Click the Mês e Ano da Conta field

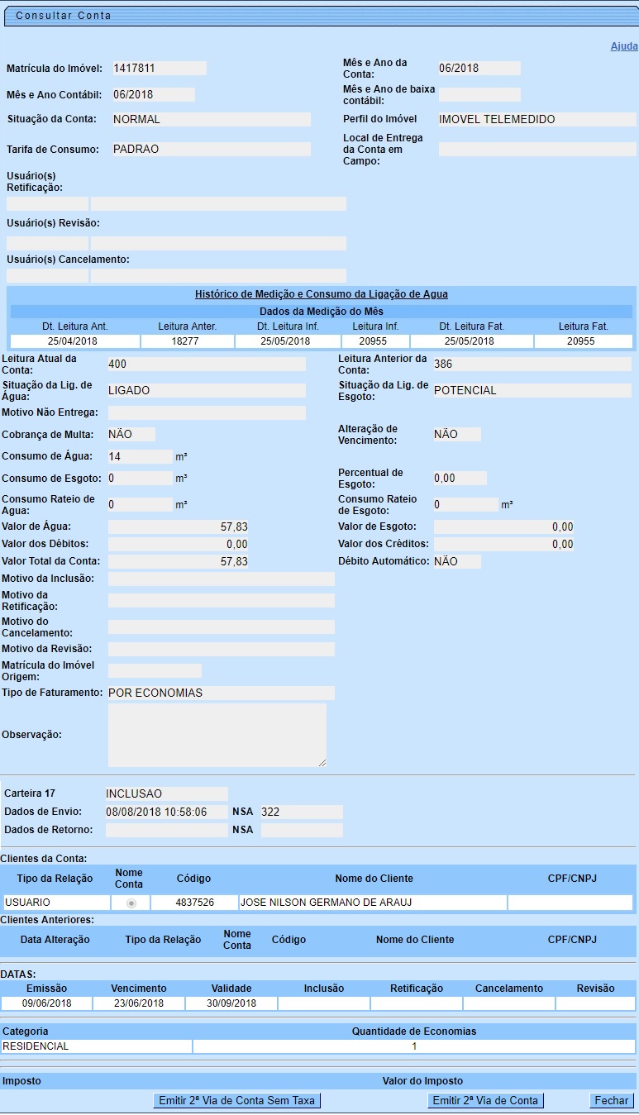point(479,69)
